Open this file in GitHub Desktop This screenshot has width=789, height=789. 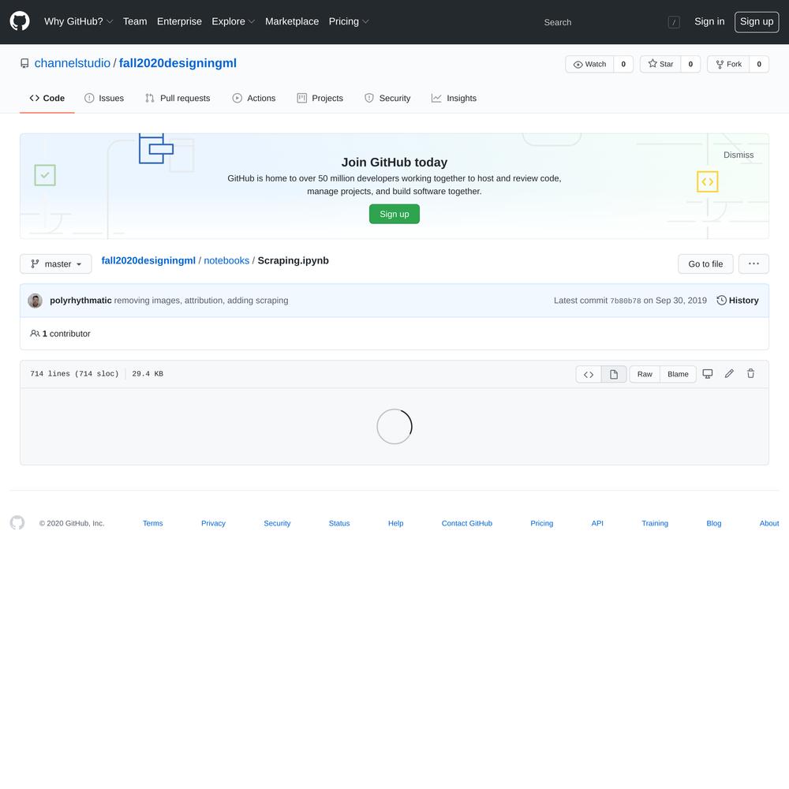tap(708, 374)
